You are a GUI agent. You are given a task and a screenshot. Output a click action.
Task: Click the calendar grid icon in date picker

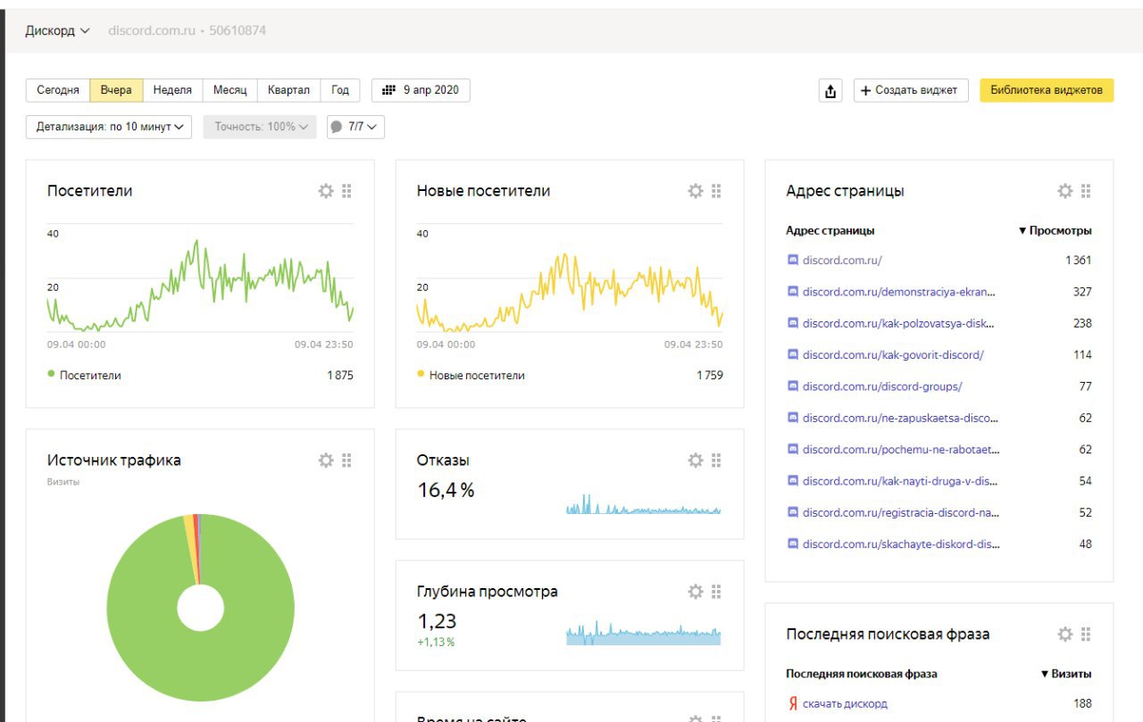click(x=388, y=90)
